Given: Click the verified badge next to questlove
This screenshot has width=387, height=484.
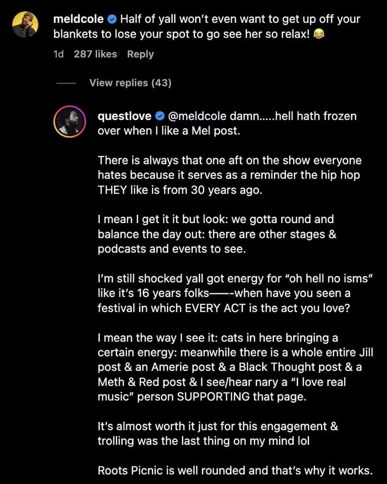Looking at the screenshot, I should tap(160, 116).
